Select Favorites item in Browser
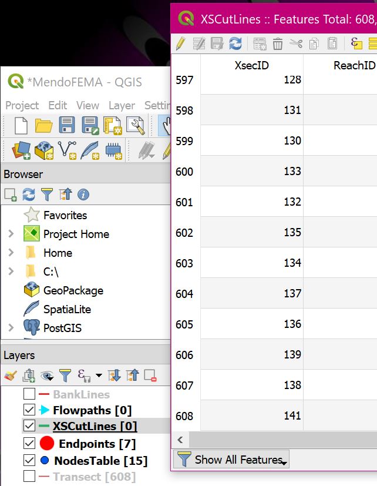Image resolution: width=377 pixels, height=486 pixels. [65, 215]
